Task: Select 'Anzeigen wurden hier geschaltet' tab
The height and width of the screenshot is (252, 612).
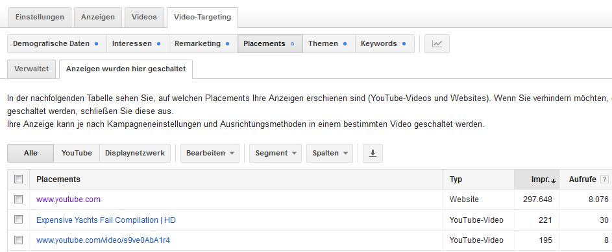Action: (126, 69)
